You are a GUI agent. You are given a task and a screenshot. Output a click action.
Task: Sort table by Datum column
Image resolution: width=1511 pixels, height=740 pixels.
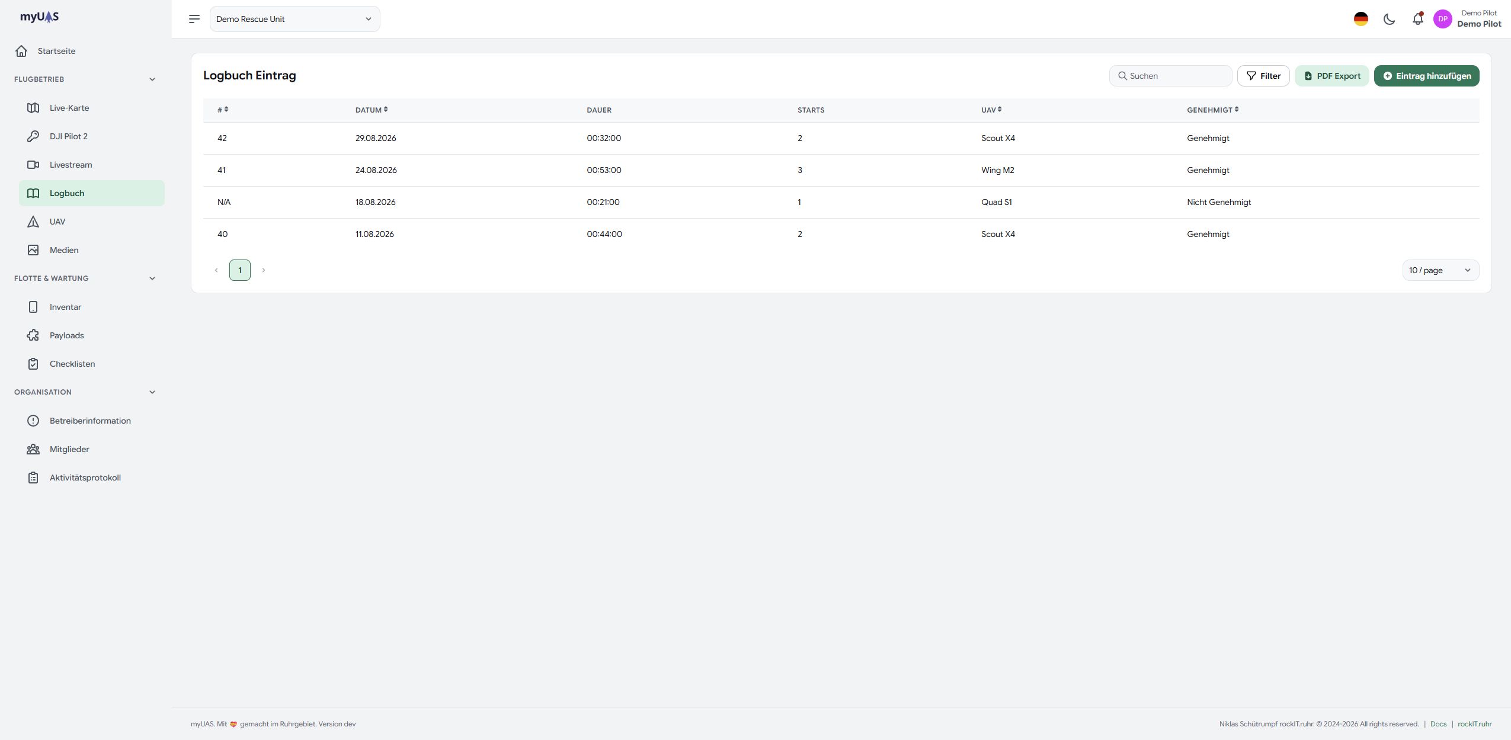coord(372,110)
